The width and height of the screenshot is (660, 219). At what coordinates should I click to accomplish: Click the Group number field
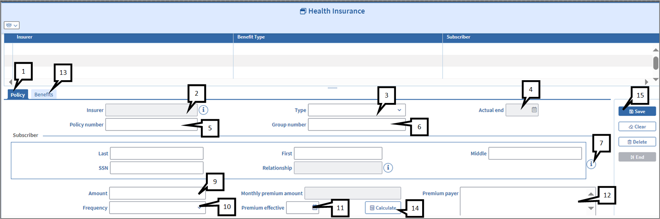pyautogui.click(x=357, y=125)
